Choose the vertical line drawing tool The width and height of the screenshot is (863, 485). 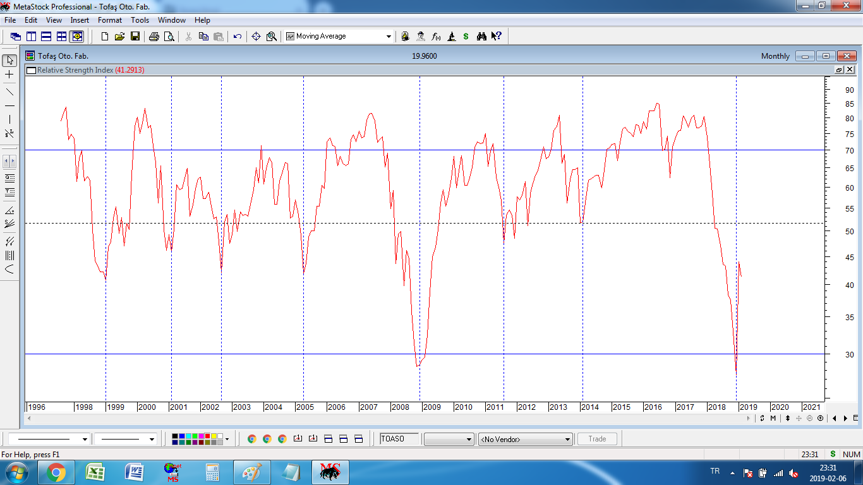[x=9, y=119]
